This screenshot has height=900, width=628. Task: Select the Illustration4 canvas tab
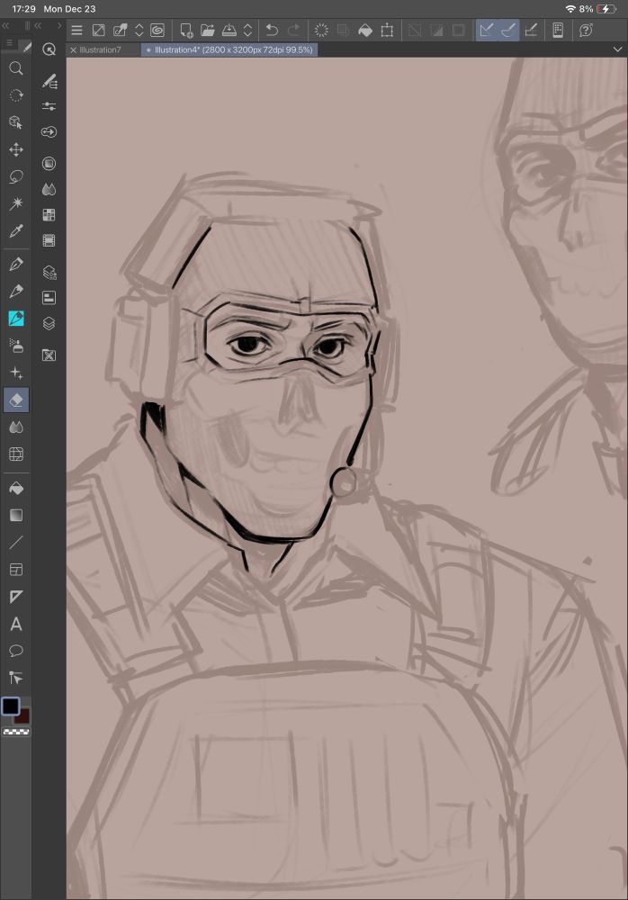229,49
